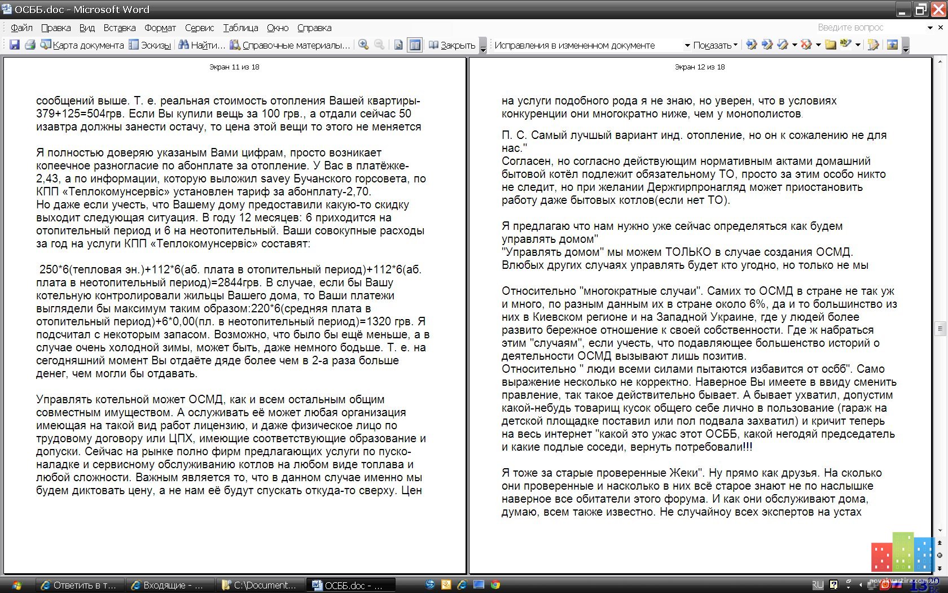Image resolution: width=948 pixels, height=593 pixels.
Task: Show thumbnails via Эскизы button
Action: (x=150, y=45)
